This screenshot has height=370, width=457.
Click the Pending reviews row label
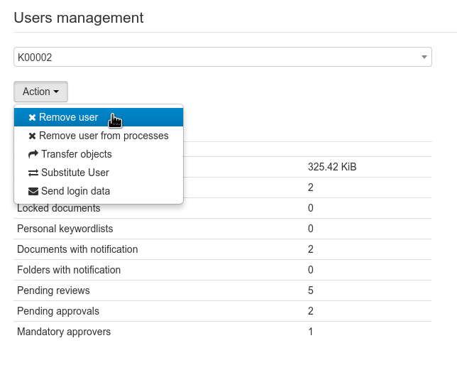[53, 291]
